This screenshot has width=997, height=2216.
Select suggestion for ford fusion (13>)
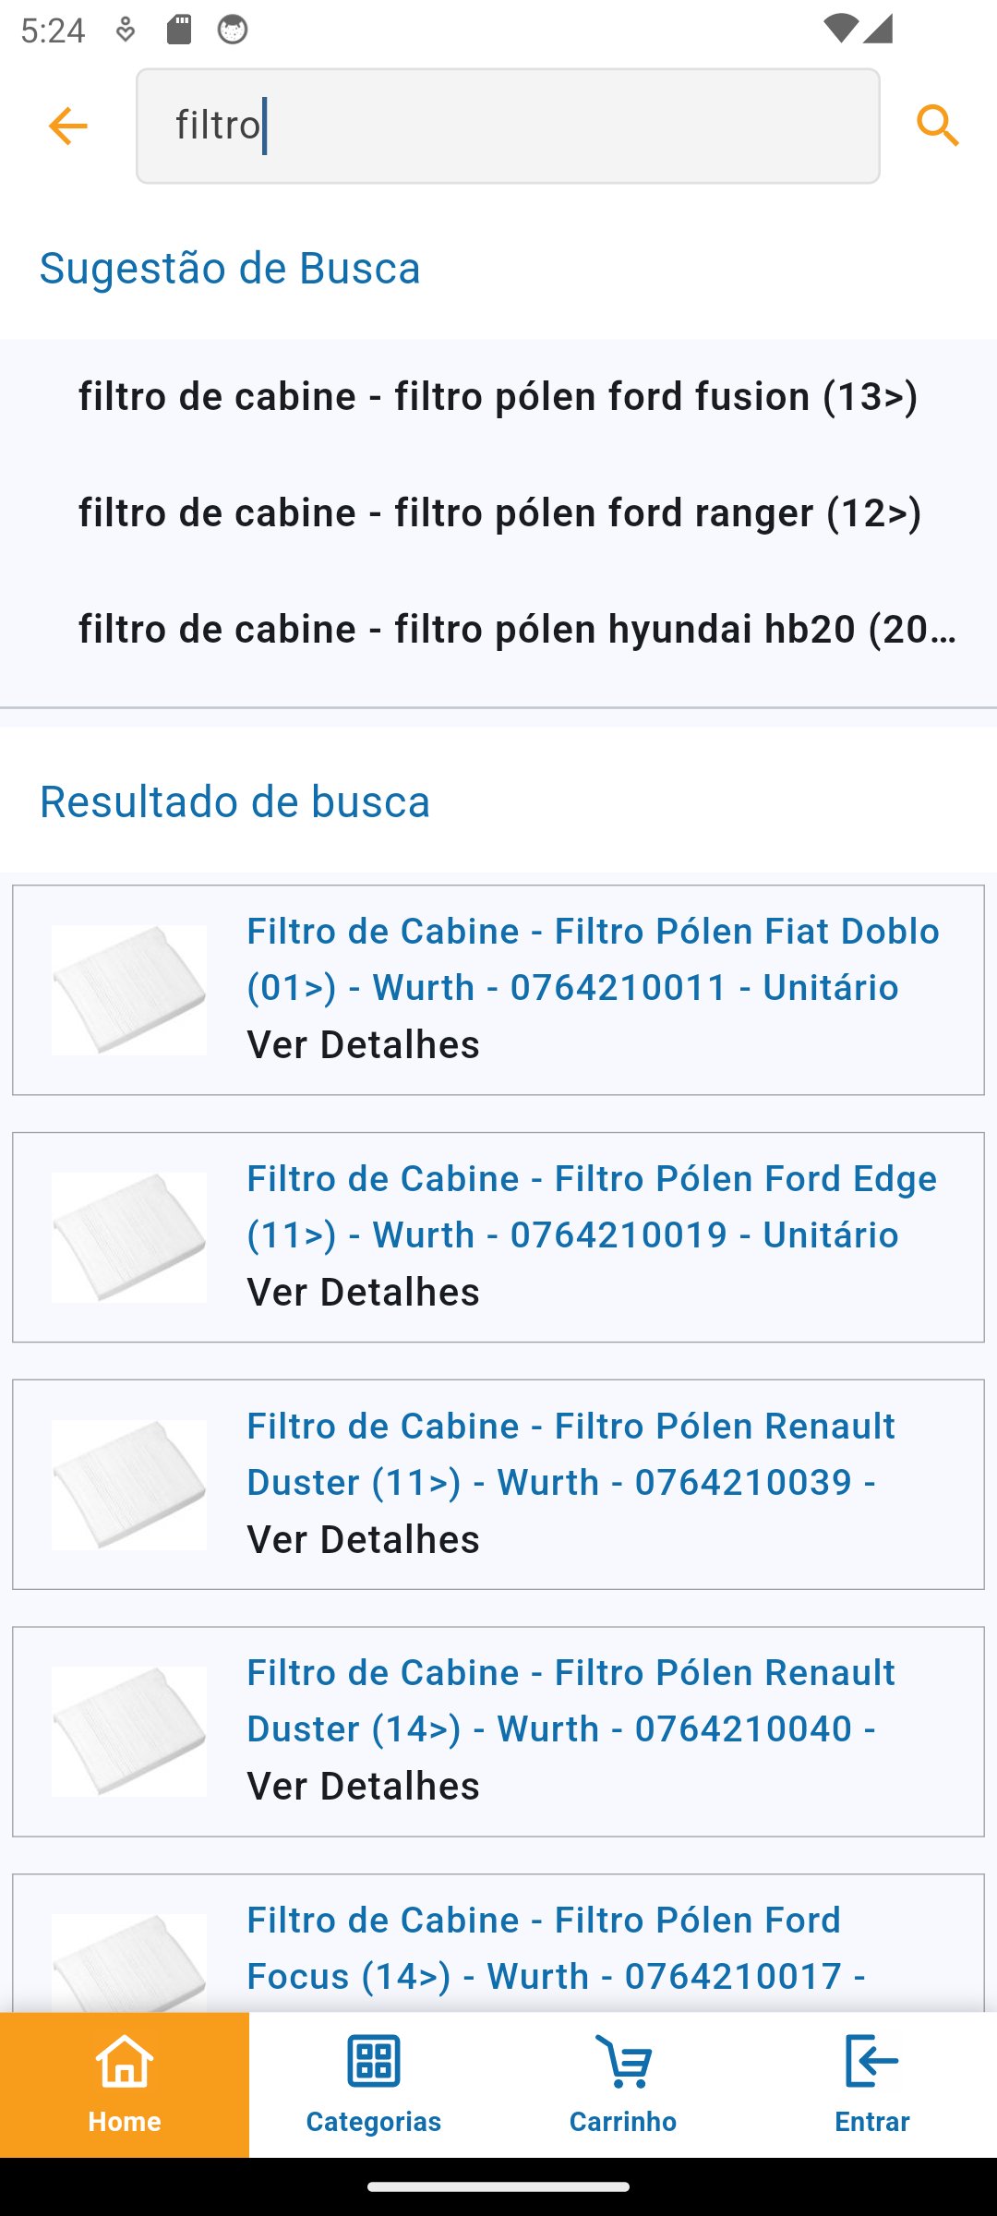tap(498, 397)
